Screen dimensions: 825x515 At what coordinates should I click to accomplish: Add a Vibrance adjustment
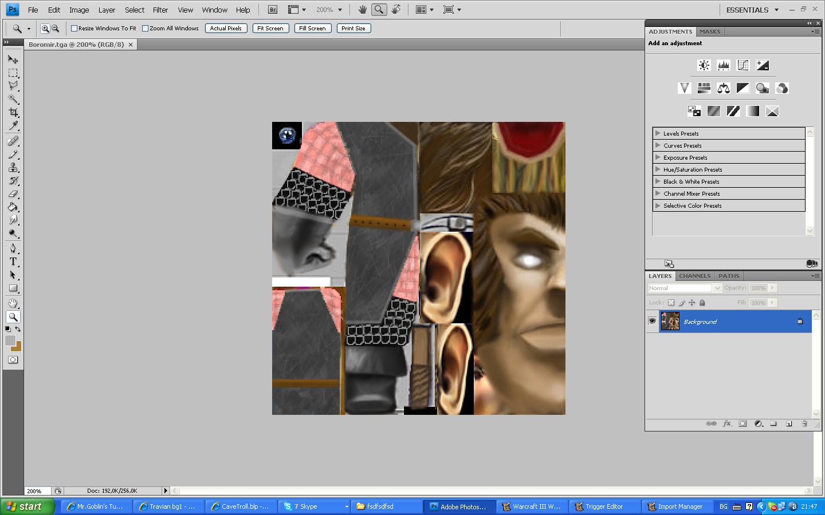point(685,88)
